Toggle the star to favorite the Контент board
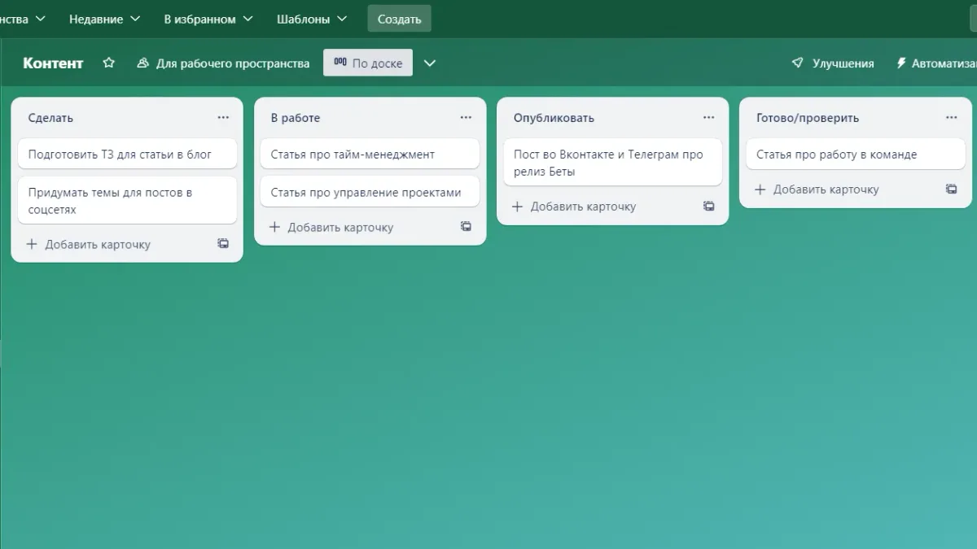Viewport: 977px width, 549px height. 108,62
